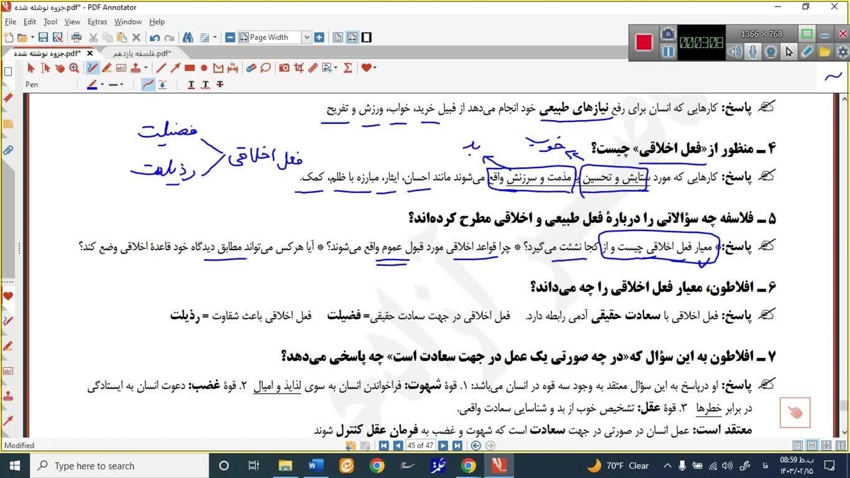Click the page number field 45 of 47

pos(420,445)
